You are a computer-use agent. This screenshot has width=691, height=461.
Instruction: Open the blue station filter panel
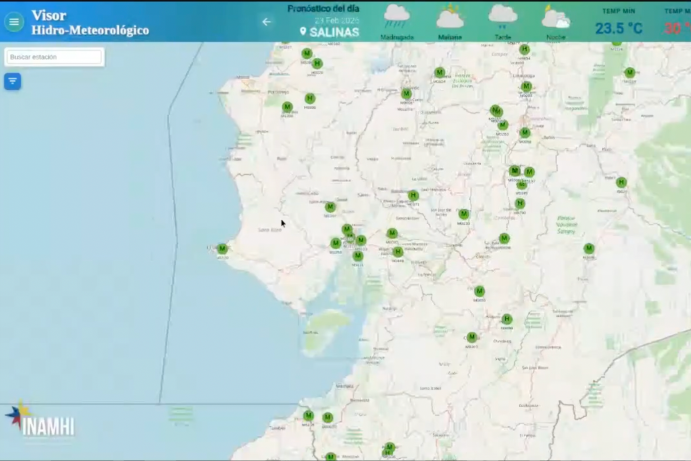12,81
